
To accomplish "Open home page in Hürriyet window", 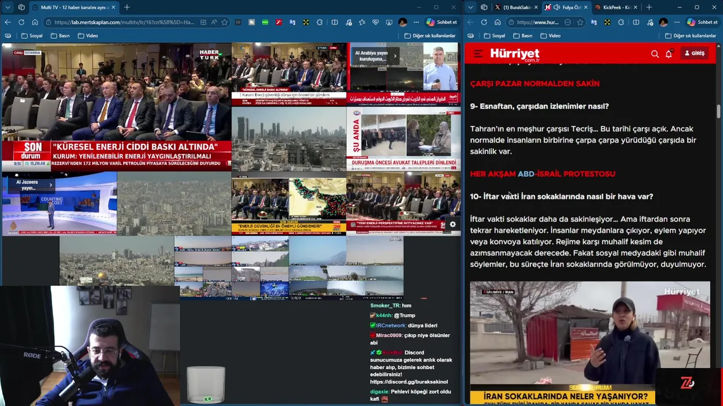I will click(498, 22).
